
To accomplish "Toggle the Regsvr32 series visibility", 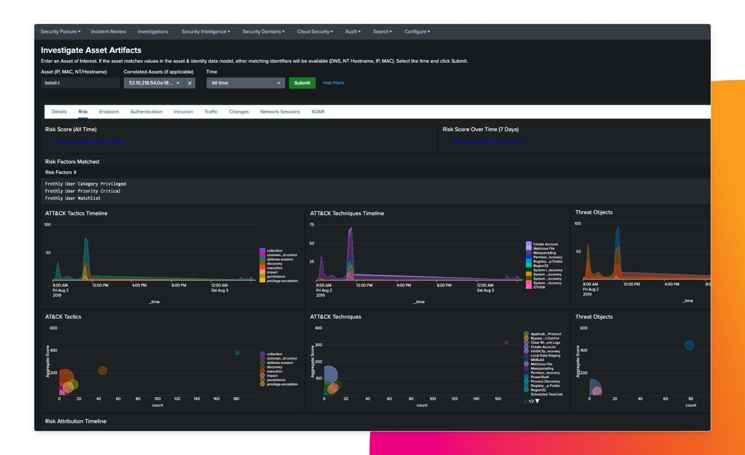I will [529, 265].
